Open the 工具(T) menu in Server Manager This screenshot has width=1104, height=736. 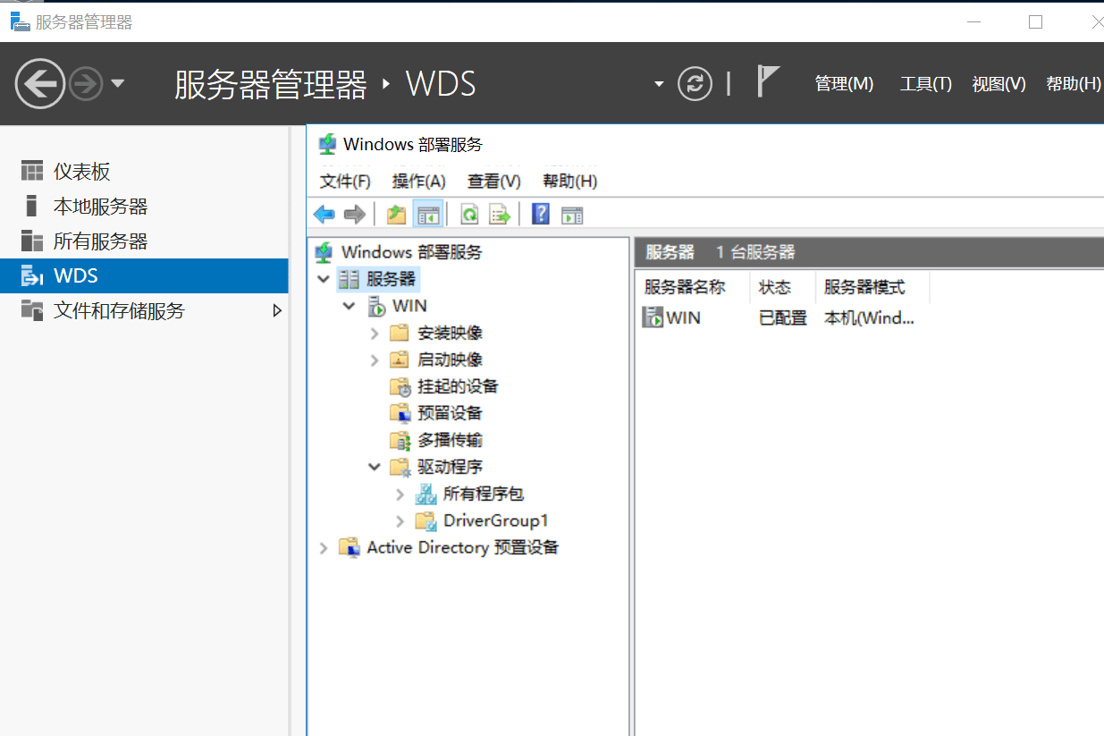click(x=925, y=83)
